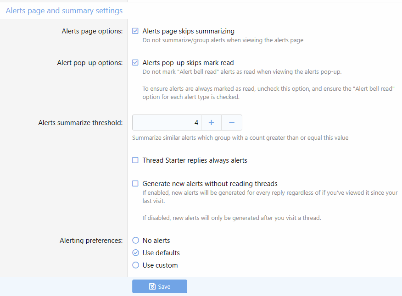
Task: Click the 'Do not summarize/group alerts' hint text
Action: coord(223,40)
